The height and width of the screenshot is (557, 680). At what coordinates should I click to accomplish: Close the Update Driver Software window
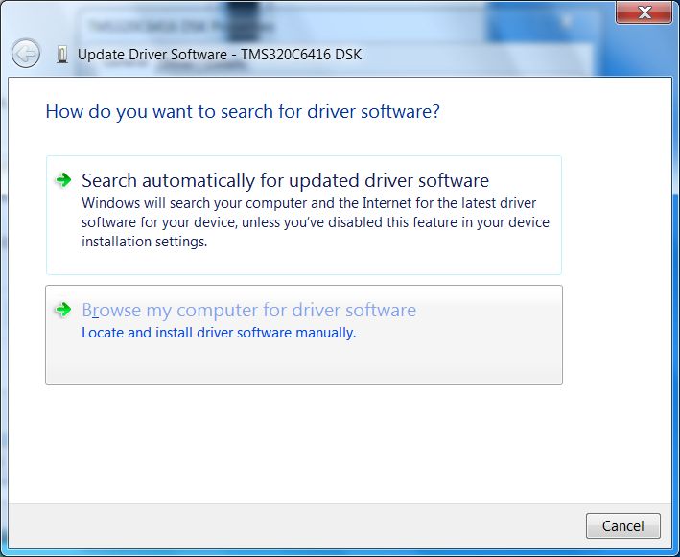tap(644, 12)
